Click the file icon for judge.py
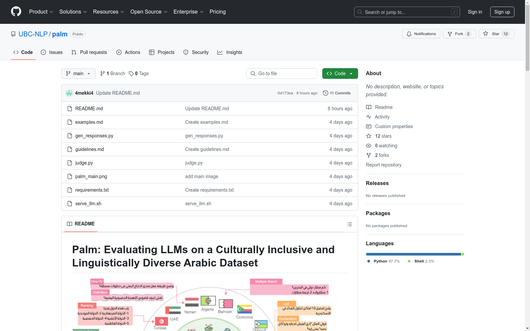530x331 pixels. tap(70, 163)
